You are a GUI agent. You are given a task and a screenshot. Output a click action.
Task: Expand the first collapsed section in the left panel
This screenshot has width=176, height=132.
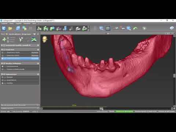(2, 45)
